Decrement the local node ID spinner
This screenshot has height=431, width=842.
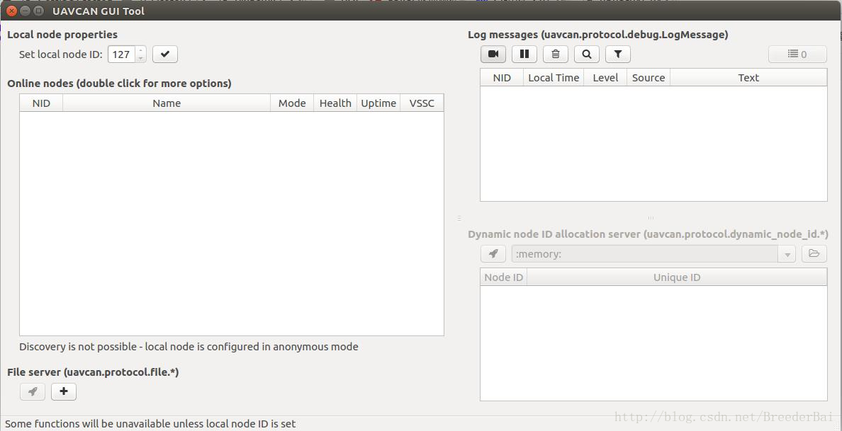[141, 58]
